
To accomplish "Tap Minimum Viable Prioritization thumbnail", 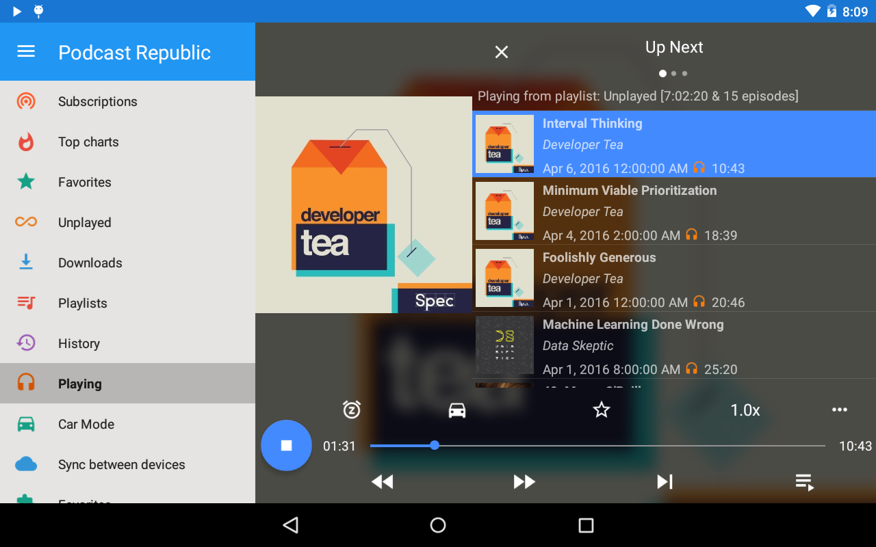I will pos(504,211).
